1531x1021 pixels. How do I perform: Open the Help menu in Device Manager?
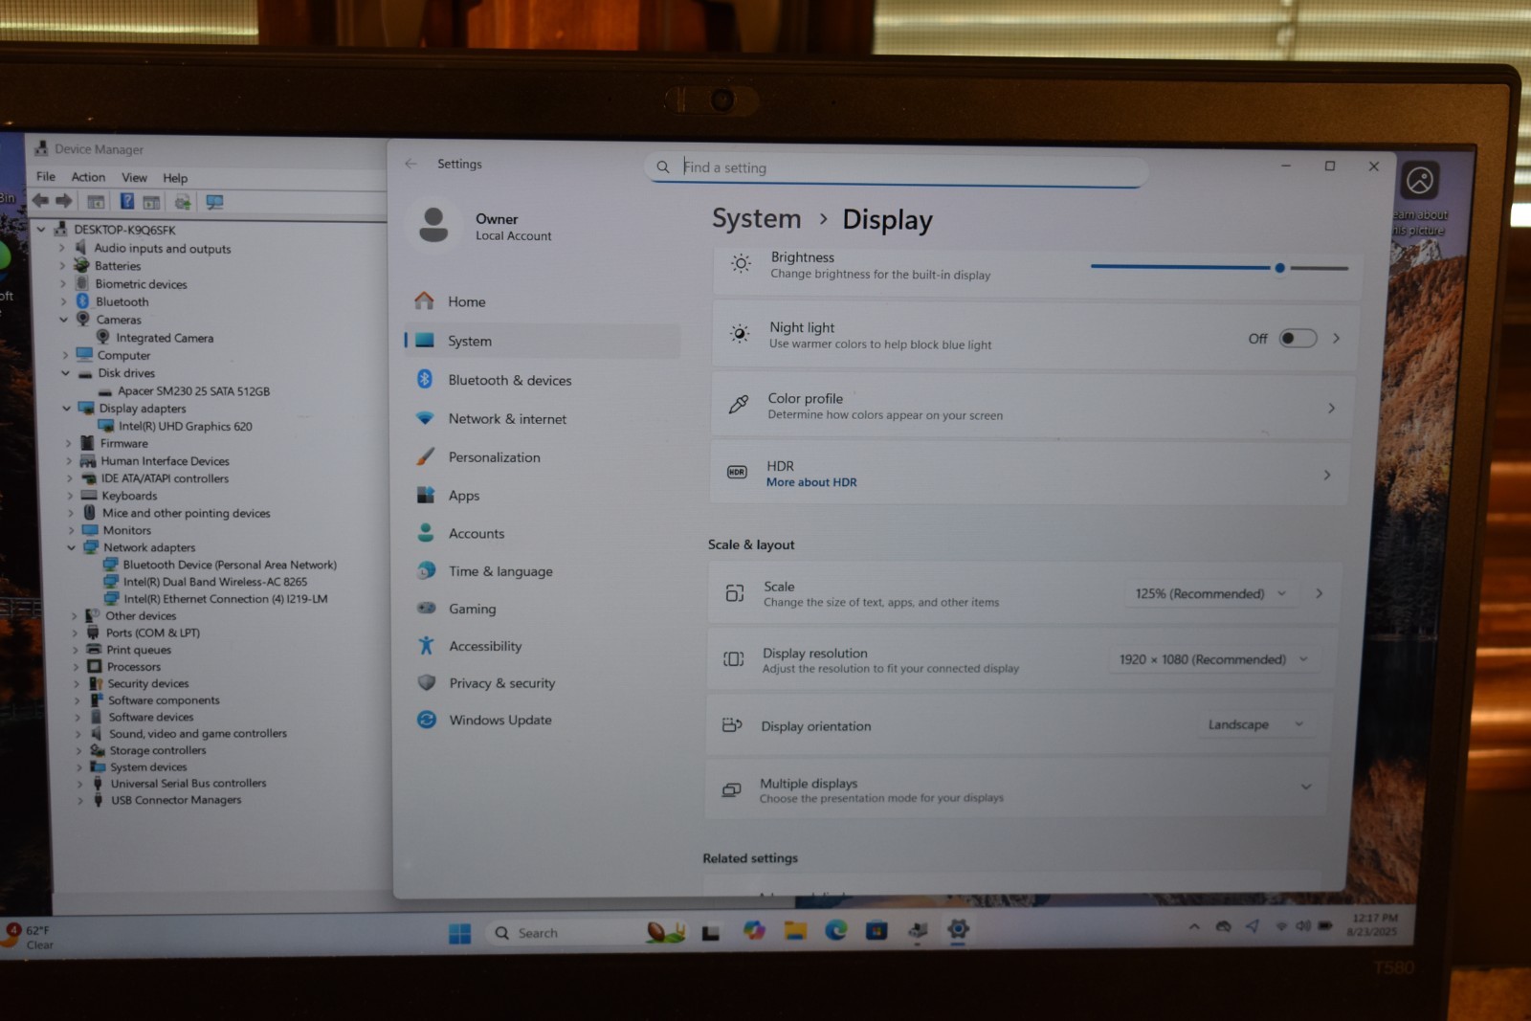pos(175,178)
